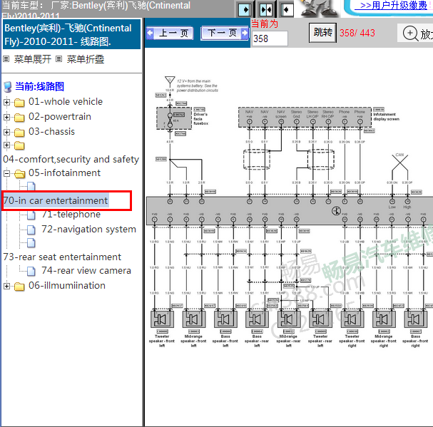Click the 菜单折叠 small list icon
The width and height of the screenshot is (433, 427).
point(58,58)
